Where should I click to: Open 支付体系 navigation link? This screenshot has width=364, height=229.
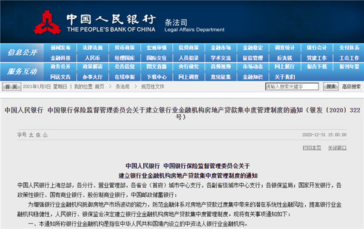click(349, 47)
